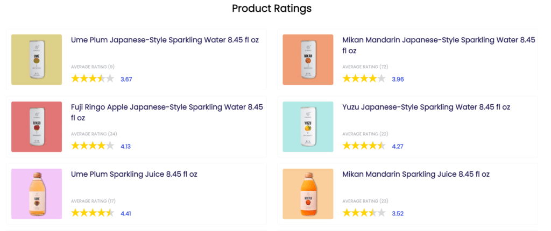This screenshot has width=551, height=231.
Task: Open Yuzu Japanese-Style Sparkling Water title
Action: click(x=426, y=107)
